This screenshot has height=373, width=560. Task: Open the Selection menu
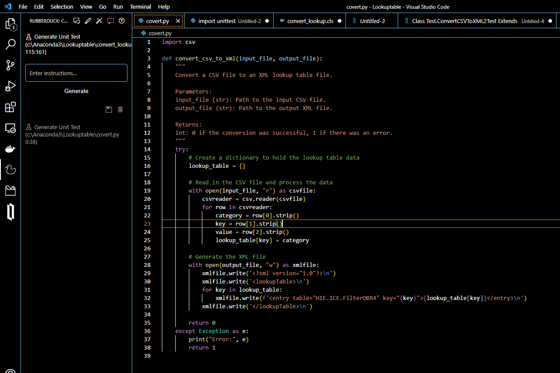tap(62, 7)
